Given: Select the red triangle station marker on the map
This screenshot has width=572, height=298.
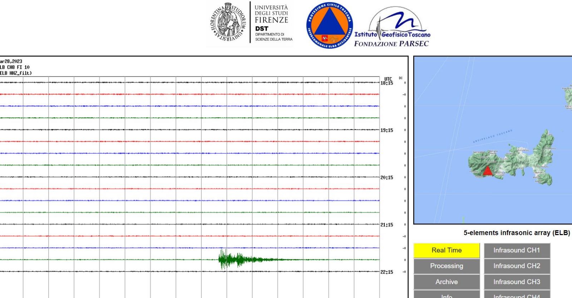Looking at the screenshot, I should (488, 171).
